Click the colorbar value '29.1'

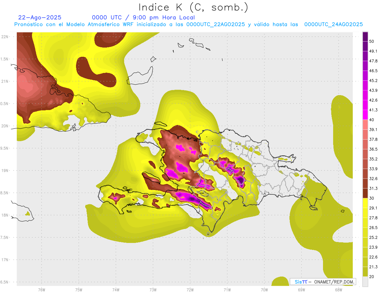point(373,208)
